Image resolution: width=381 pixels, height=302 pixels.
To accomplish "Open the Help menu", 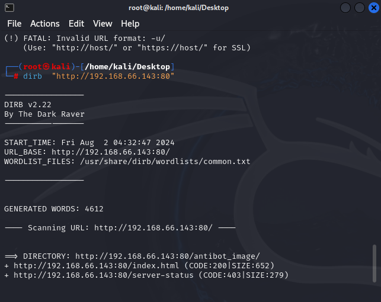I will pyautogui.click(x=130, y=24).
